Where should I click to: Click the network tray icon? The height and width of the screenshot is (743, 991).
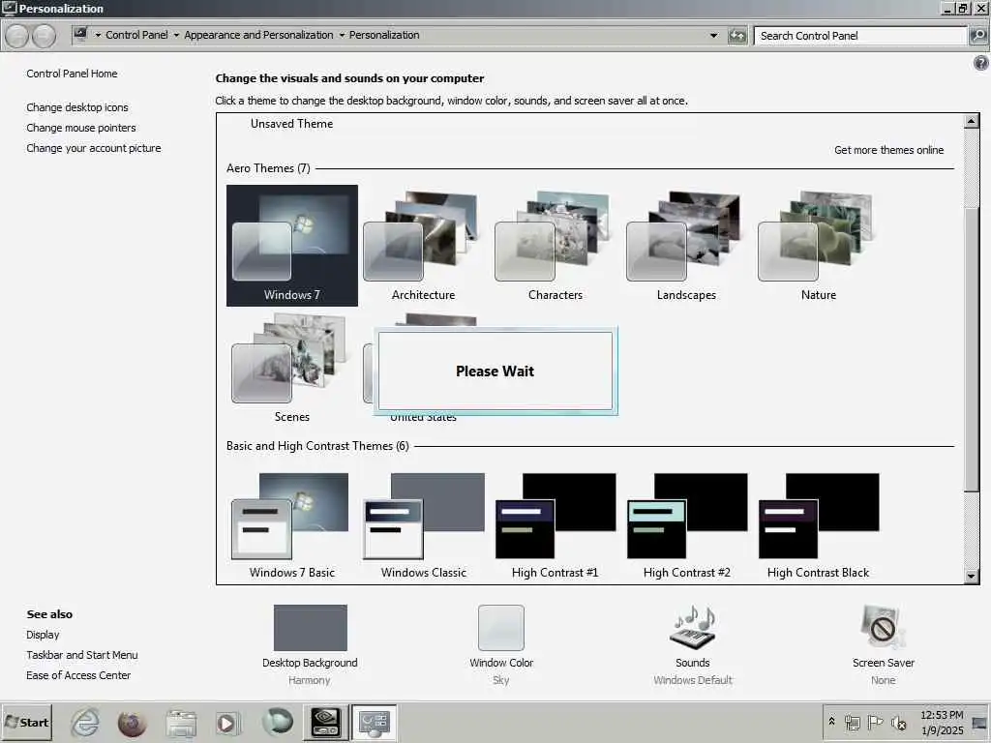tap(852, 722)
